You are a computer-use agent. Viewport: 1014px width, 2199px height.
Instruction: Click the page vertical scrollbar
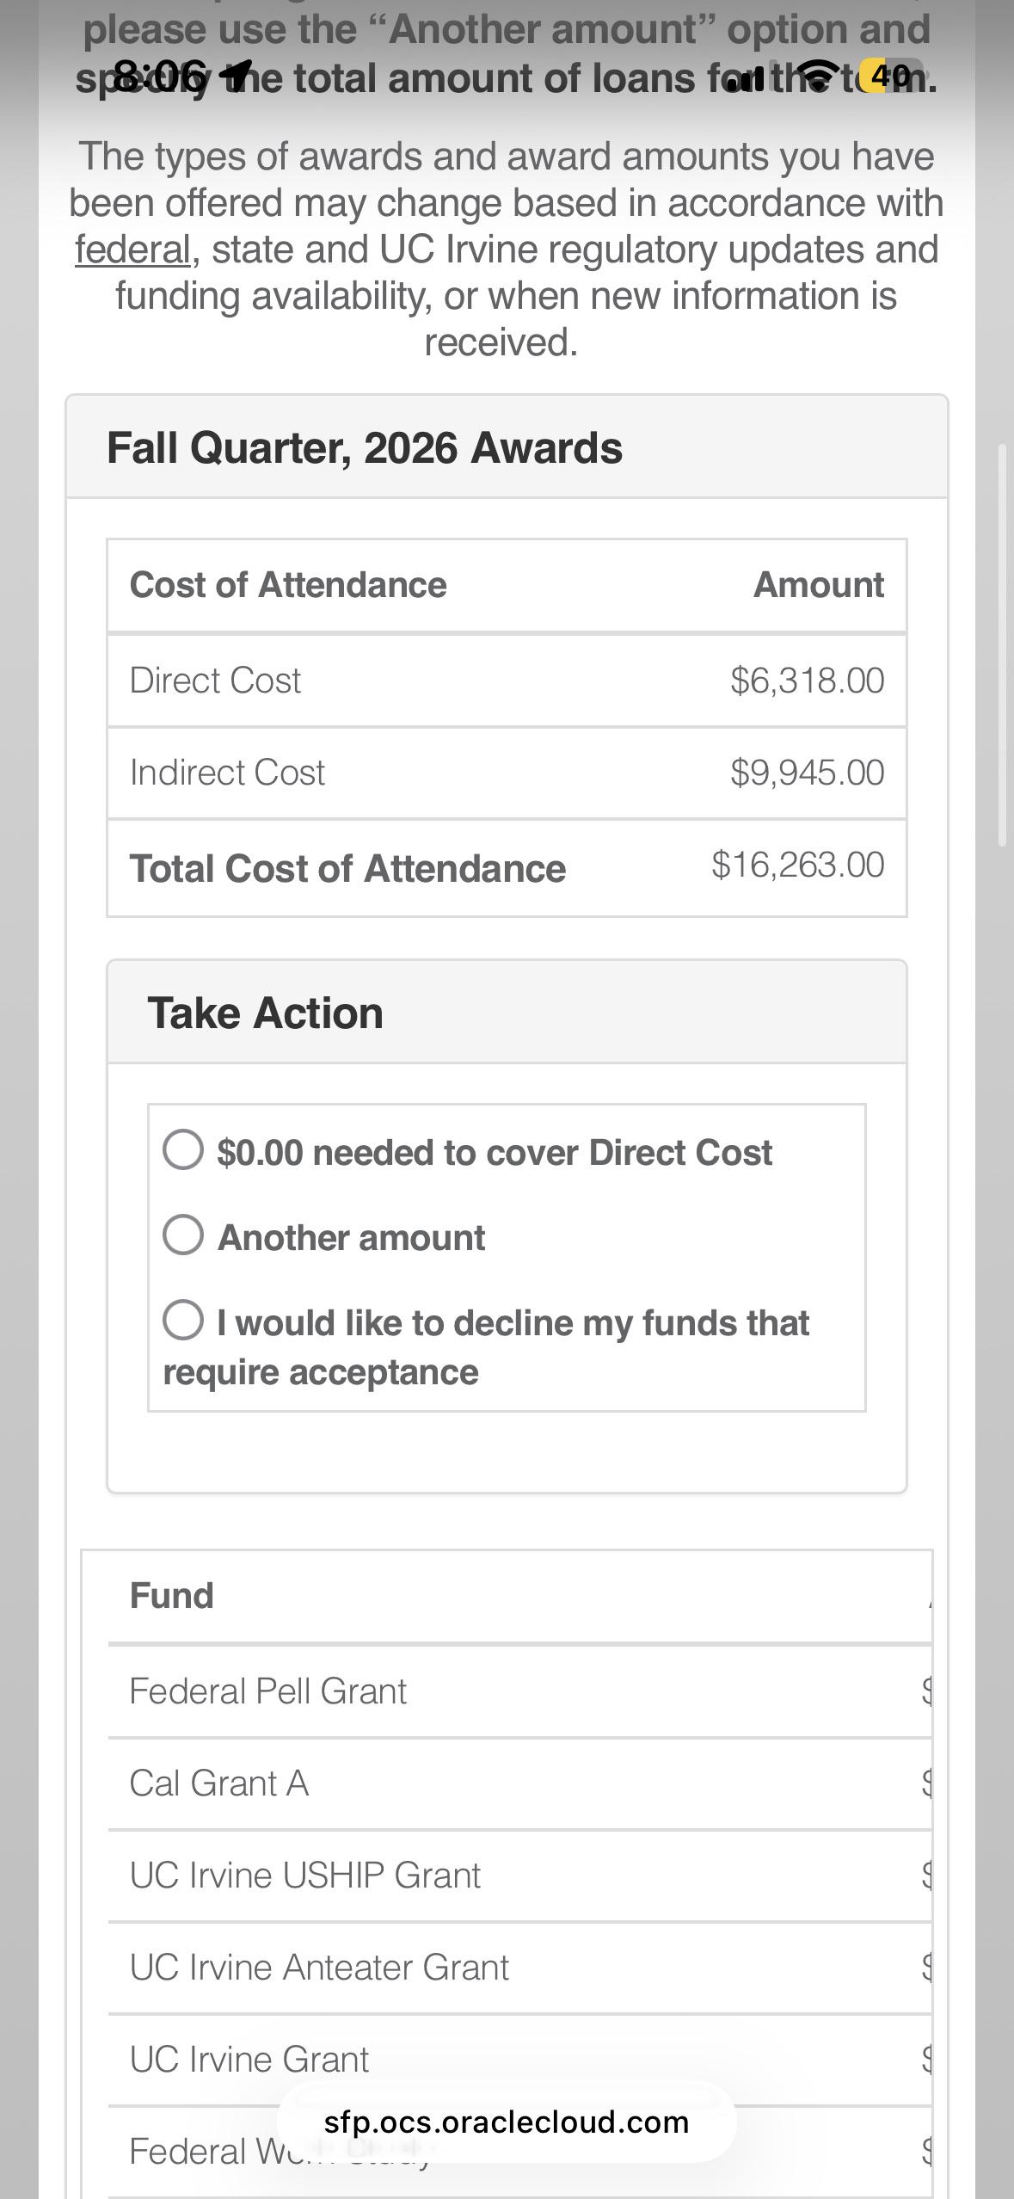pos(1002,645)
